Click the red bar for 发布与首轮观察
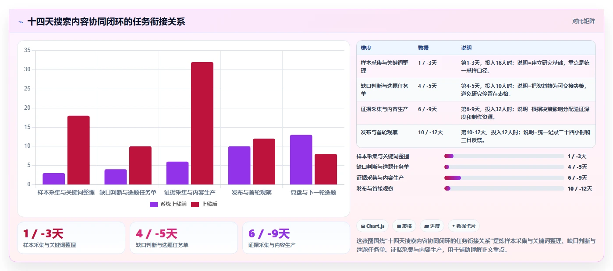This screenshot has height=271, width=613. 264,162
